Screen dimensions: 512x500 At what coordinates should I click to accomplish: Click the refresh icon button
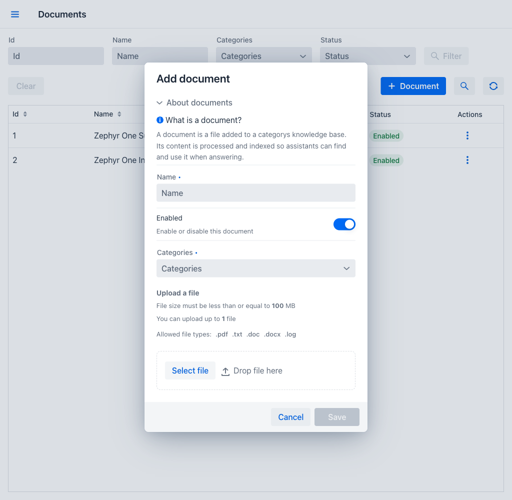click(x=493, y=86)
